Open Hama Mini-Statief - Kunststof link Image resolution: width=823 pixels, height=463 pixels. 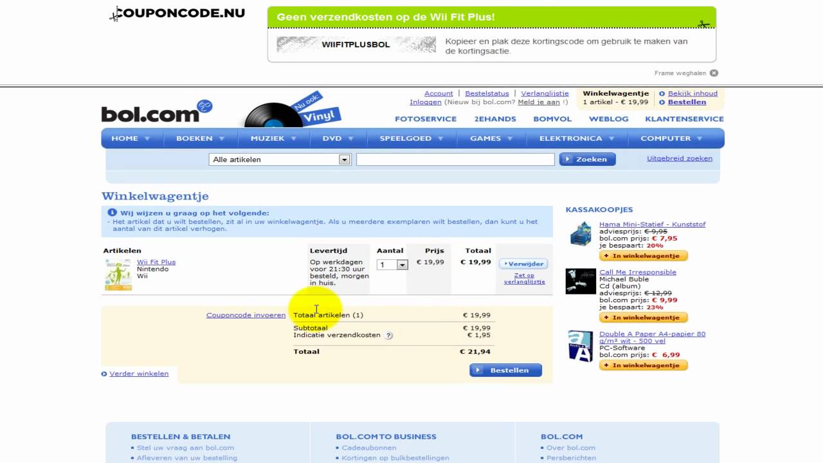tap(652, 224)
